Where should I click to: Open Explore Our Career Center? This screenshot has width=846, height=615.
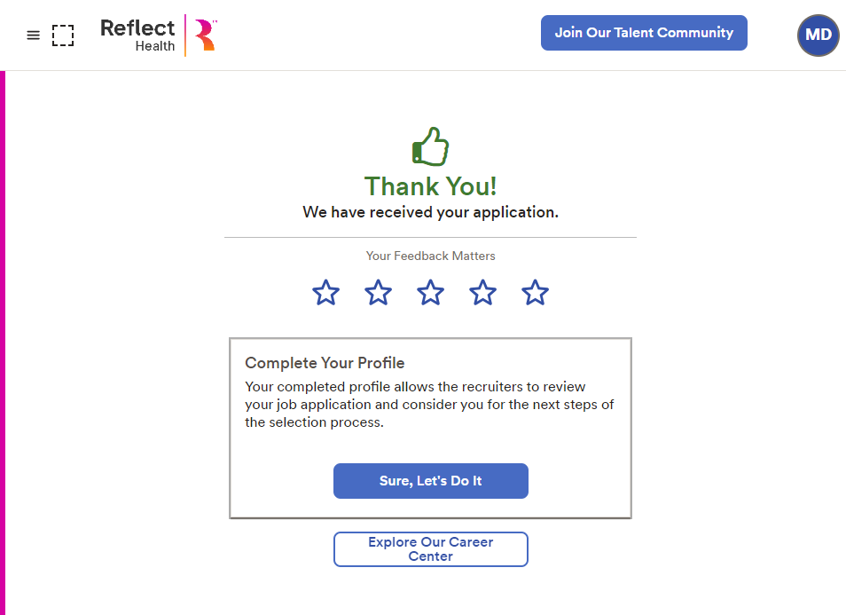(x=431, y=549)
